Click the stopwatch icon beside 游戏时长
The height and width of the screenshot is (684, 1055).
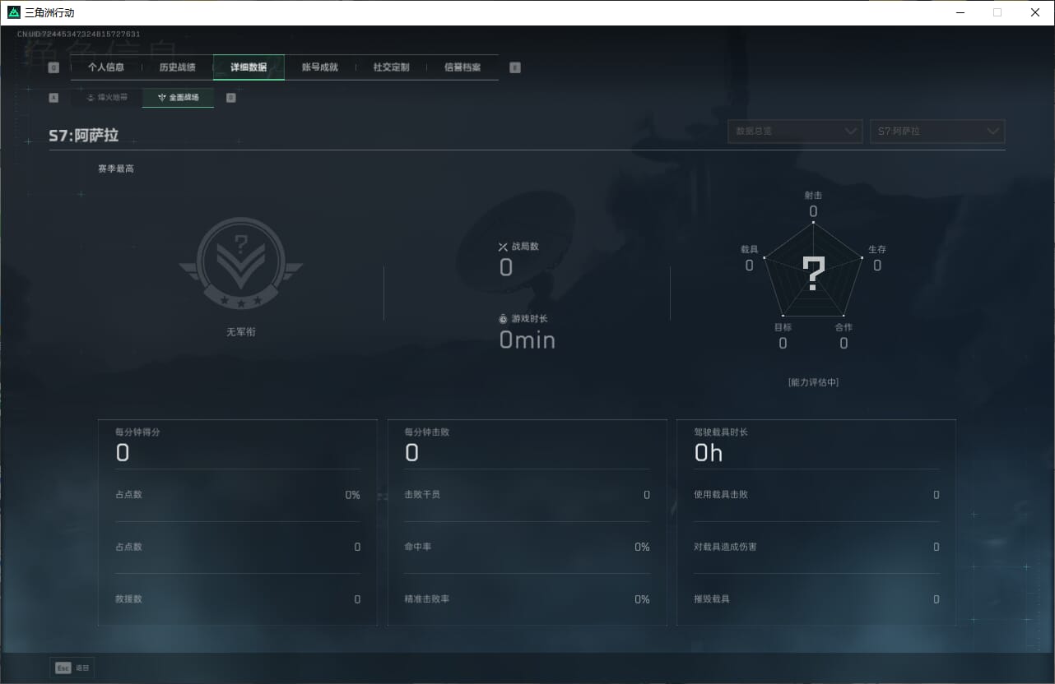pos(503,319)
